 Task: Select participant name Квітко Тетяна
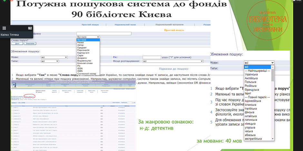tap(10, 35)
